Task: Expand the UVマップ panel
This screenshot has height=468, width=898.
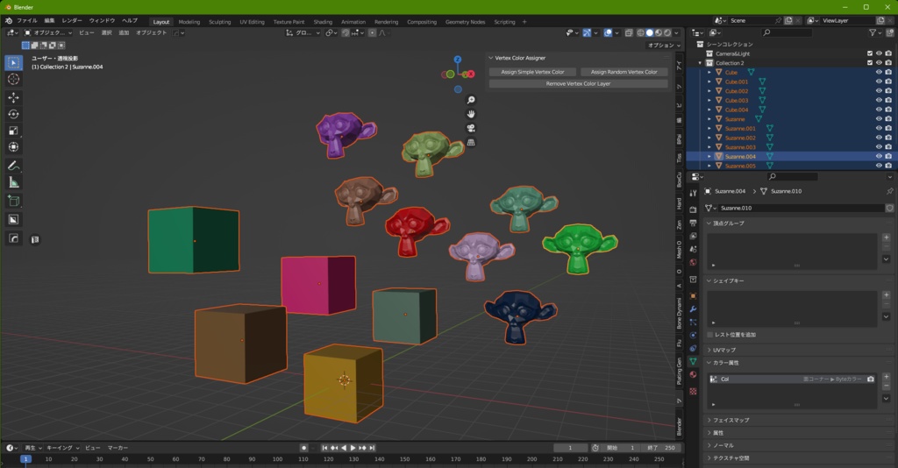Action: [x=709, y=351]
